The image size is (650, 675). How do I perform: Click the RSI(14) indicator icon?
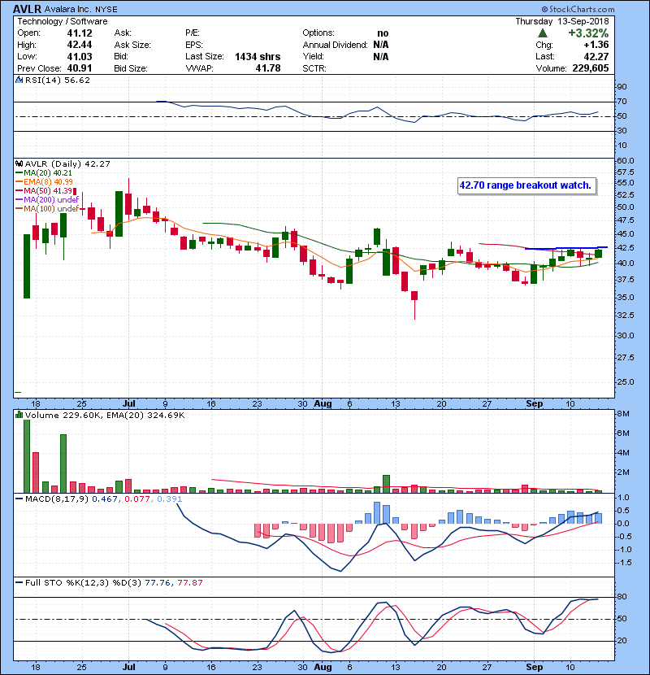pos(19,80)
